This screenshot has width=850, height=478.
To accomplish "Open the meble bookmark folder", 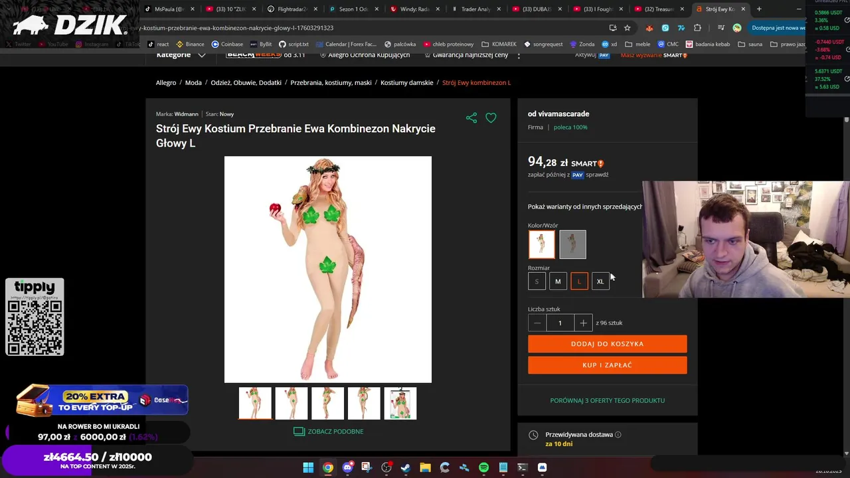I will (x=637, y=44).
